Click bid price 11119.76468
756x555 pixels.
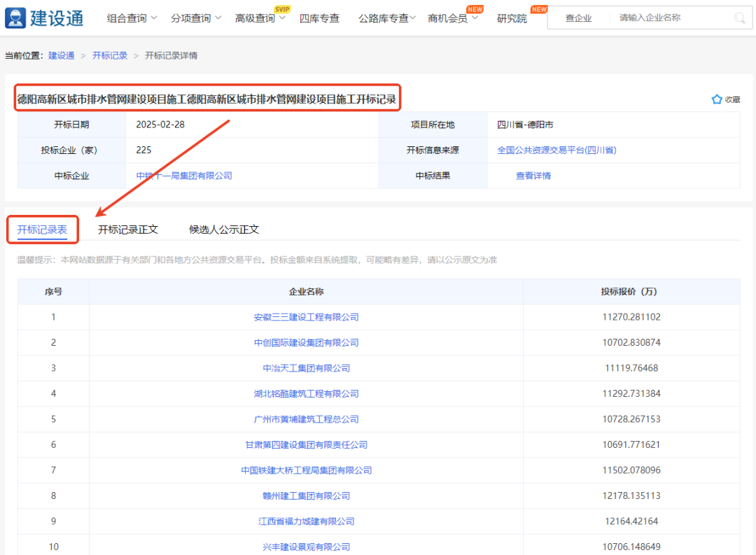tap(631, 368)
